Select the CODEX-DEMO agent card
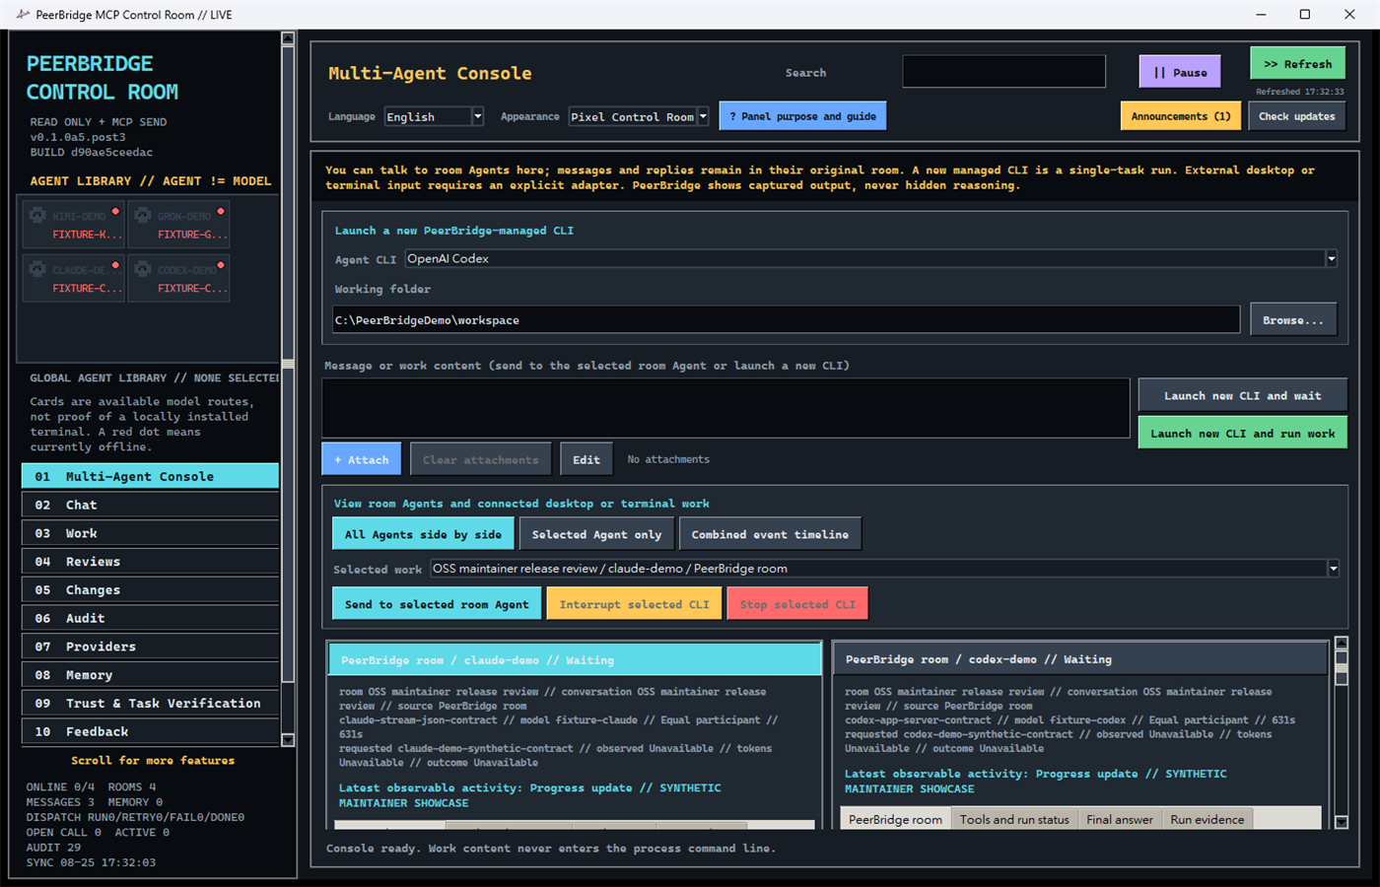Screen dimensions: 1380x887 pyautogui.click(x=178, y=278)
